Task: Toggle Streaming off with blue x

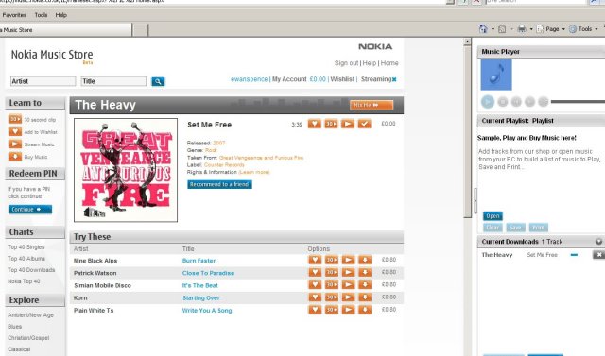Action: click(394, 79)
